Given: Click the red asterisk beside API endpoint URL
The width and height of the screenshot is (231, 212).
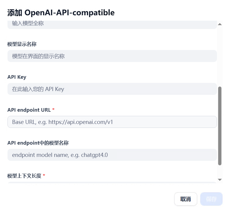Looking at the screenshot, I should [53, 110].
